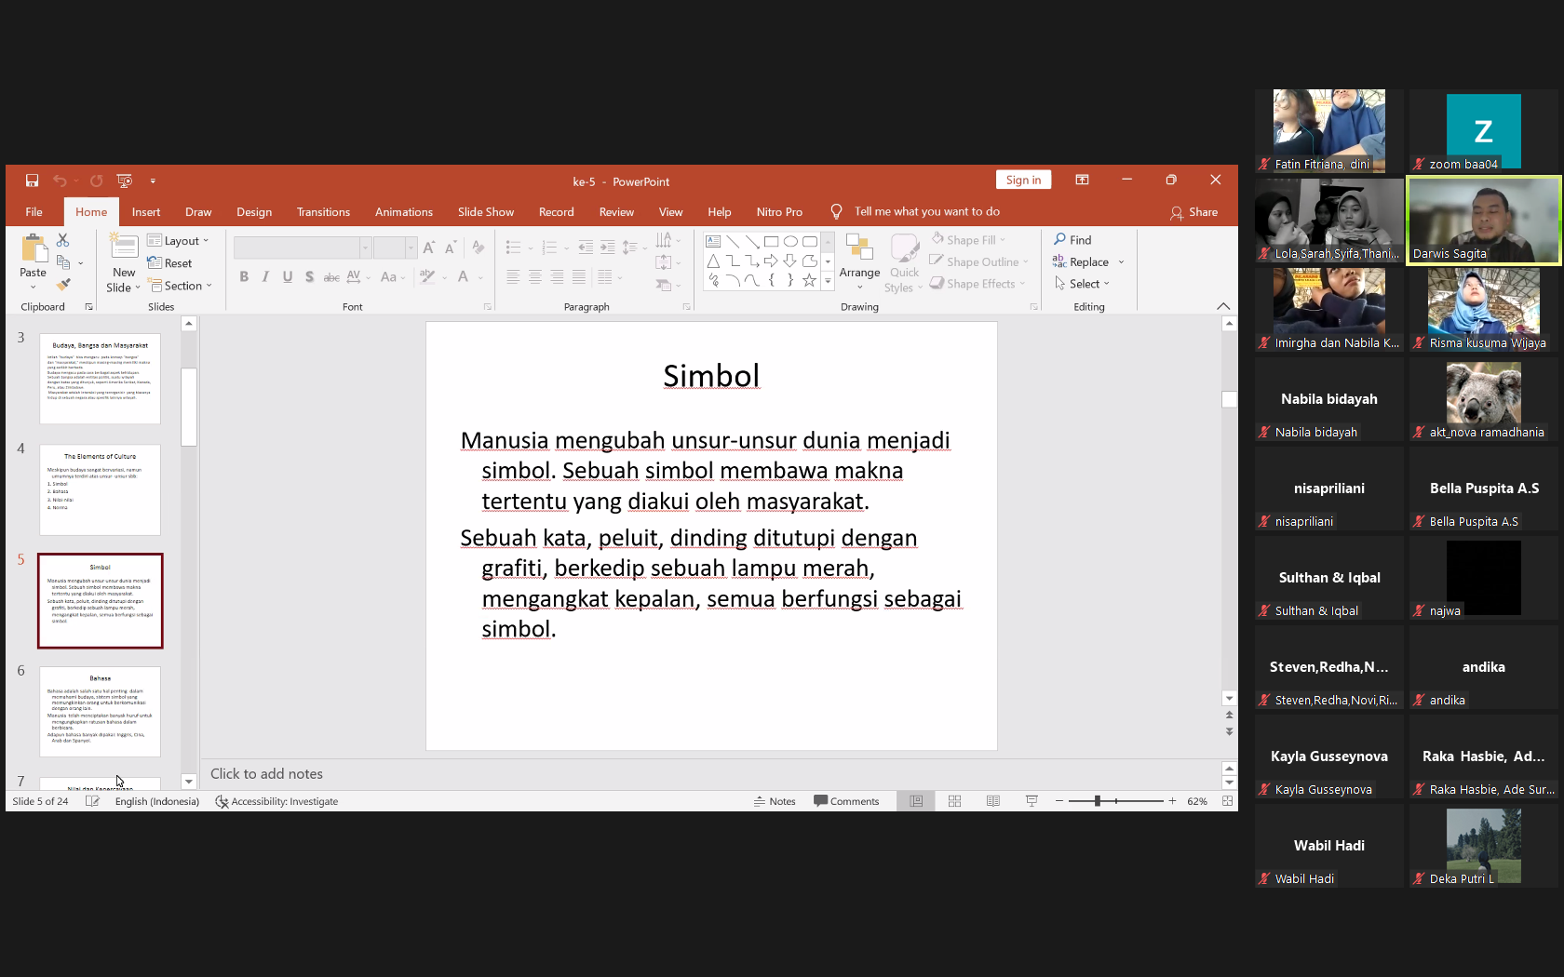Select slide 4 thumbnail The Elements of Culture
Viewport: 1564px width, 977px height.
coord(101,489)
